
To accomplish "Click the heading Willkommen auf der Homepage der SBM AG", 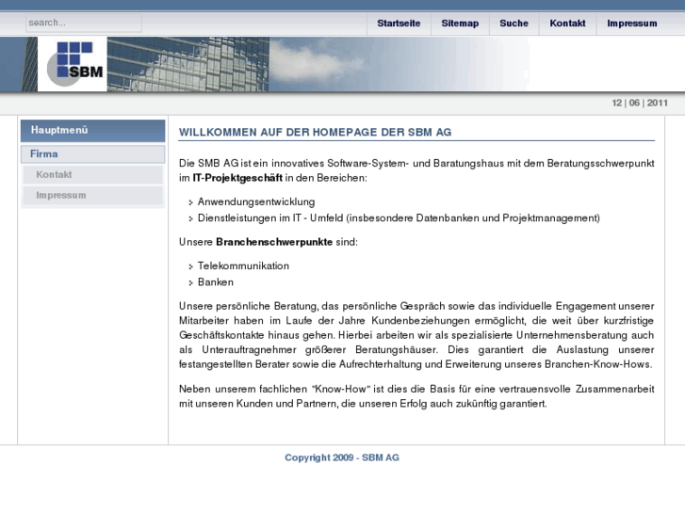I will [315, 133].
